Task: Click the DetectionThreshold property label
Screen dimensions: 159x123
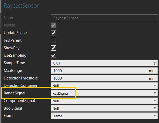Action: click(21, 78)
